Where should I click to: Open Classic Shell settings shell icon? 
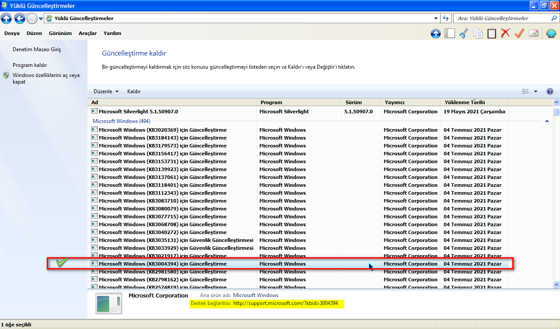(551, 34)
